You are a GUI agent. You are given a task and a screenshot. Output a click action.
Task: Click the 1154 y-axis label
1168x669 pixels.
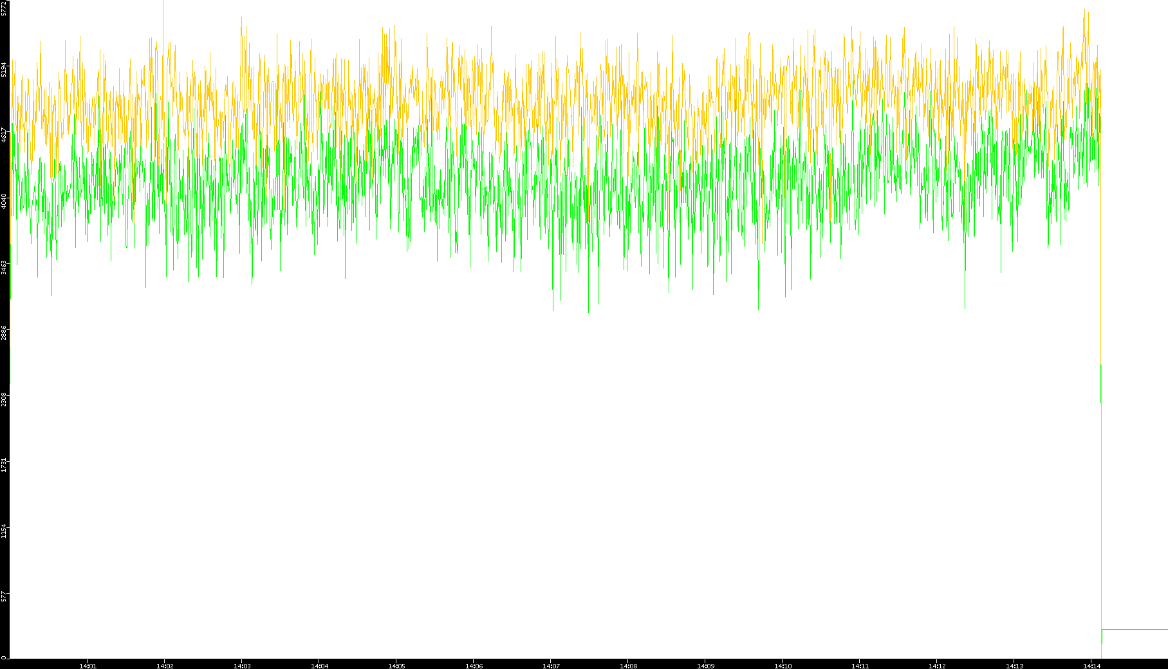tap(4, 531)
